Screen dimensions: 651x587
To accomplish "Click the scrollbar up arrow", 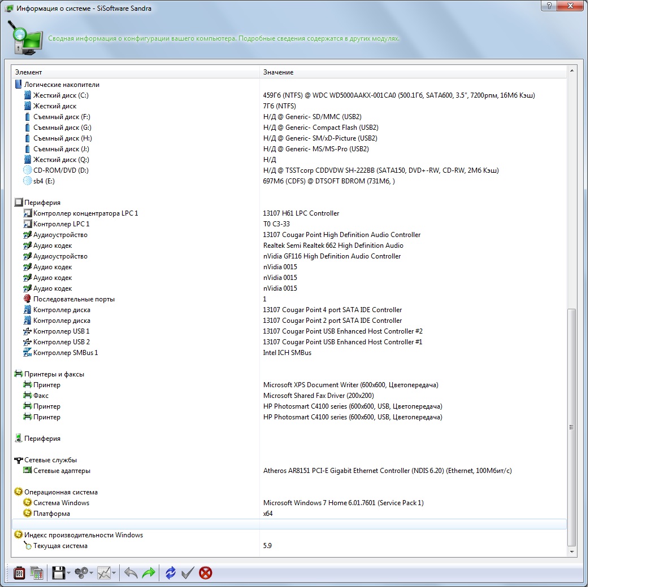I will click(572, 71).
